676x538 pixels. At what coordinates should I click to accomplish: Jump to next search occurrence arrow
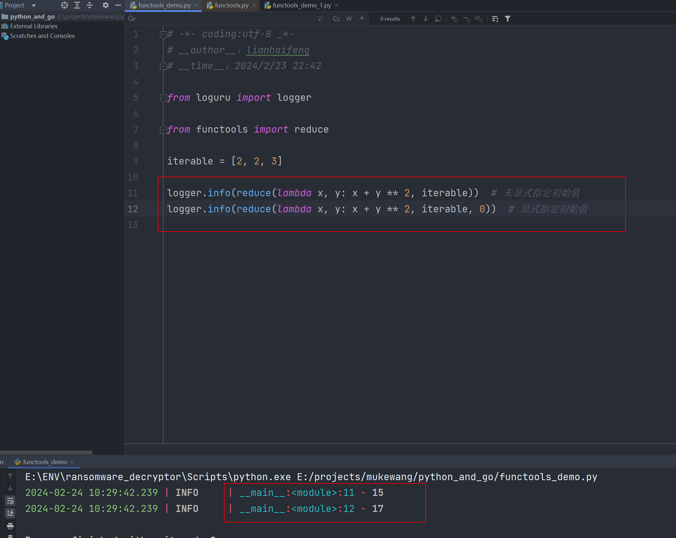[x=425, y=18]
